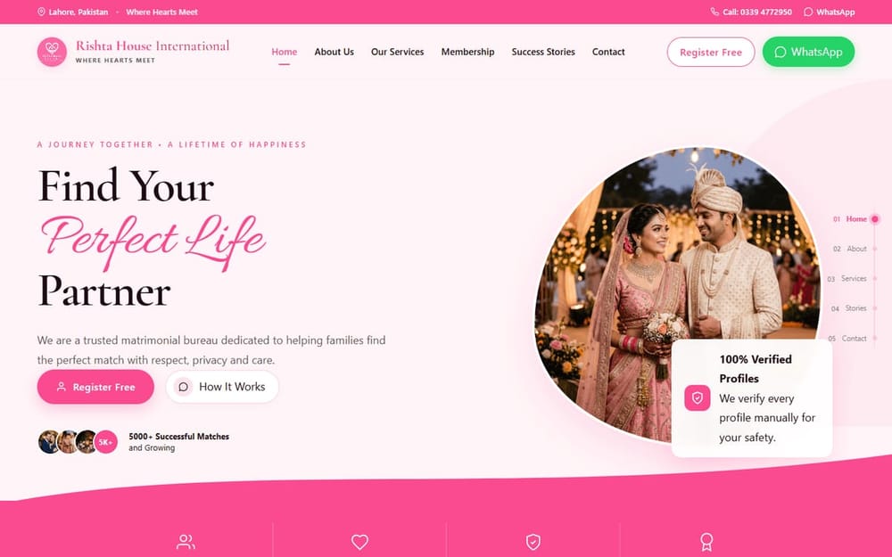Click the '100% Verified Profiles' heading
892x557 pixels.
click(756, 369)
